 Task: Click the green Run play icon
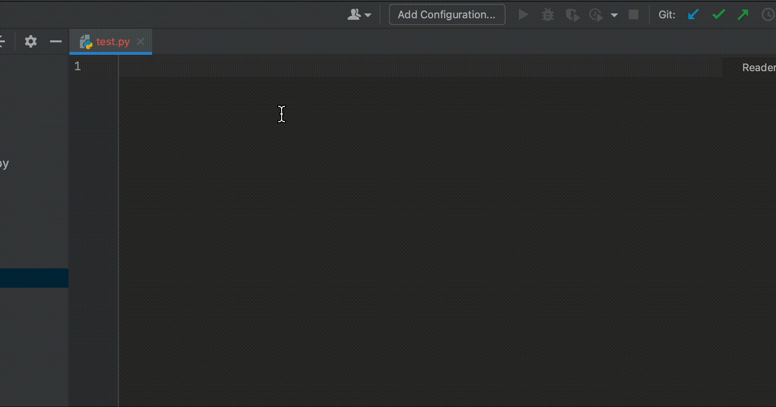523,15
